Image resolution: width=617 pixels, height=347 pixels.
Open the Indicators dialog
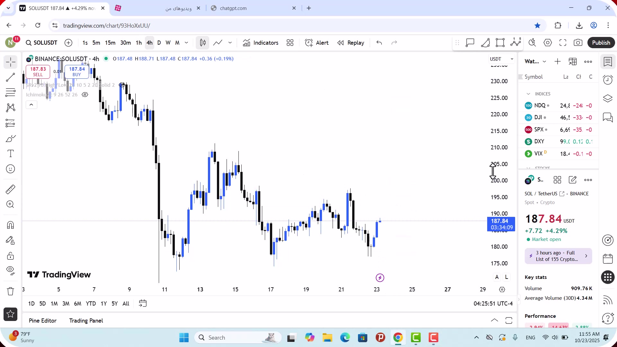pos(261,43)
